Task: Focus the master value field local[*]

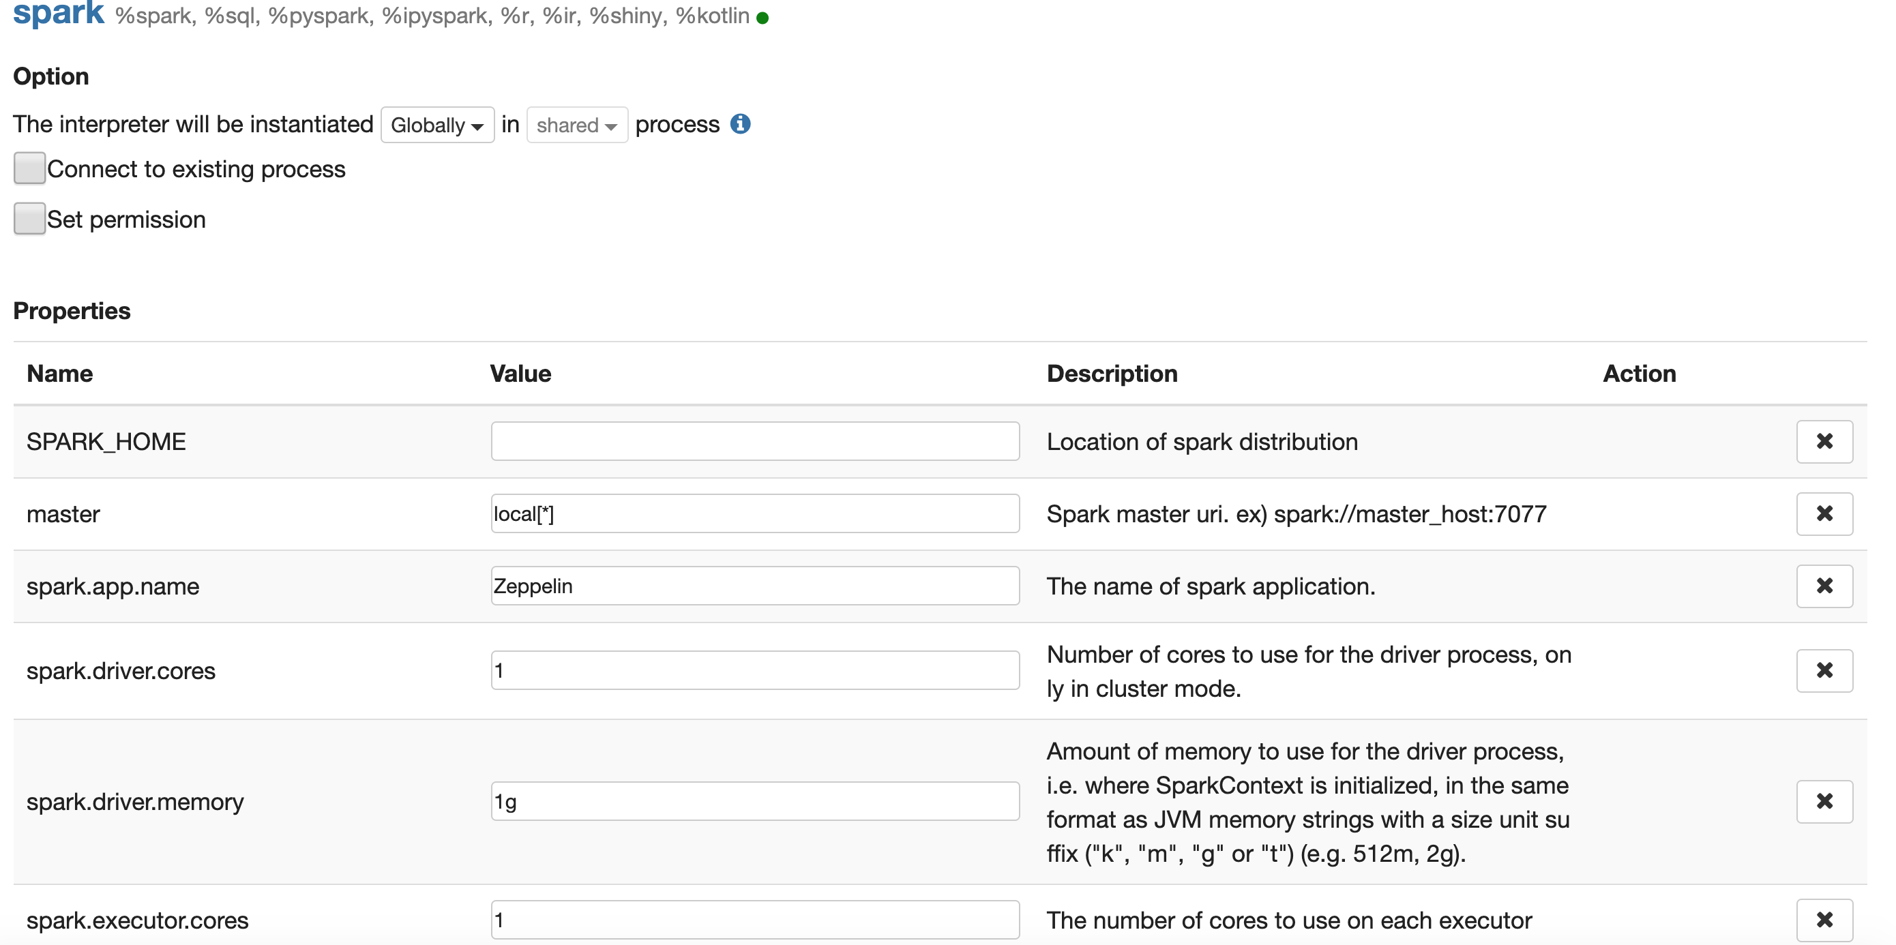Action: 754,513
